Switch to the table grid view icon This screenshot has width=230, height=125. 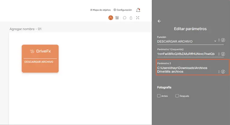(117, 18)
